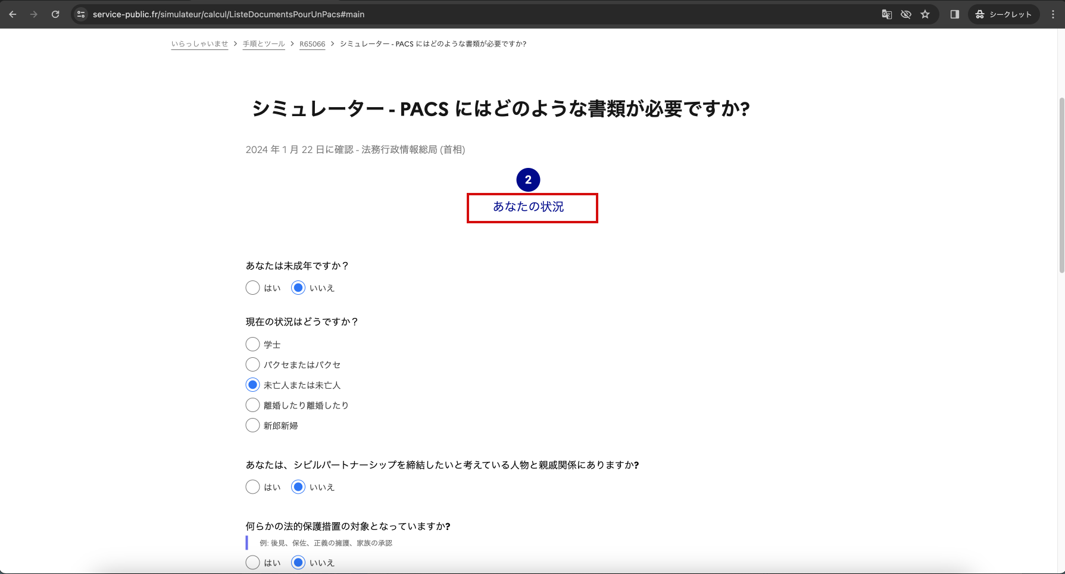This screenshot has height=574, width=1065.
Task: Click the page title シミュレーター - PACS
Action: coord(501,109)
